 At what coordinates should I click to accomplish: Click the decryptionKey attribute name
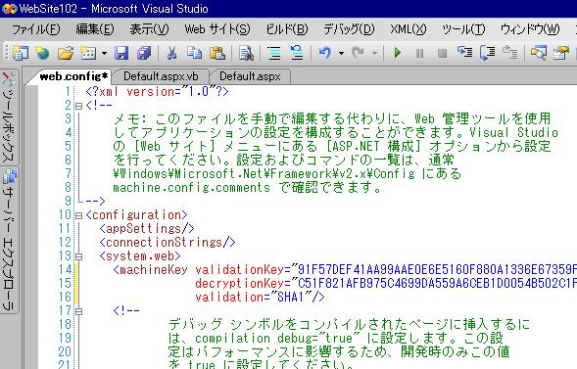point(239,284)
